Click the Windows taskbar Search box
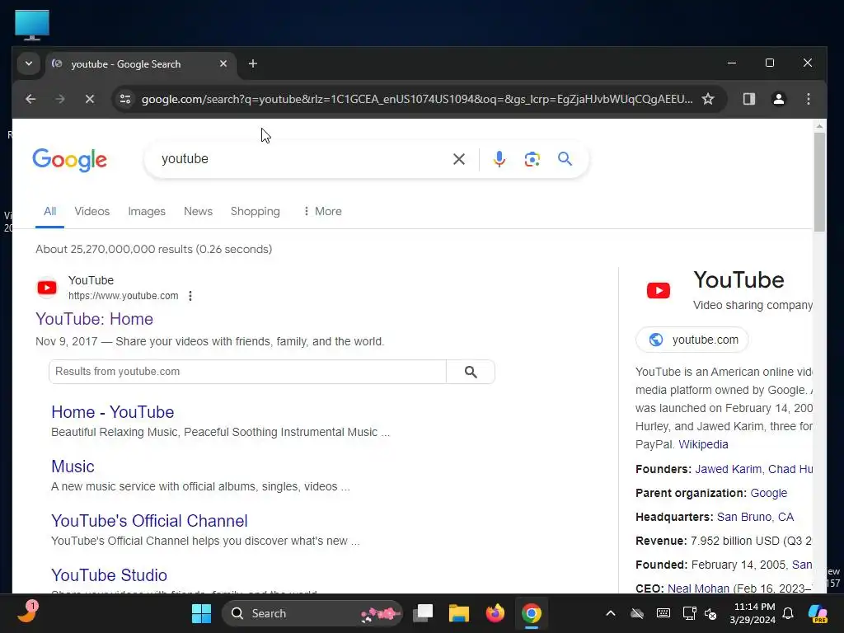Screen dimensions: 844x633 (312, 613)
